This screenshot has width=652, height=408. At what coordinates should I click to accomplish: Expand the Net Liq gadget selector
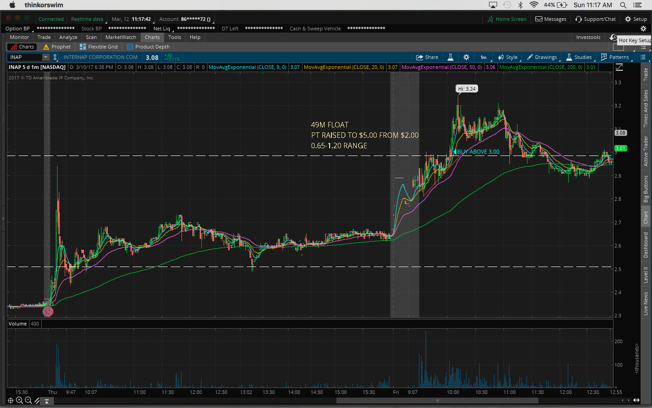[163, 29]
